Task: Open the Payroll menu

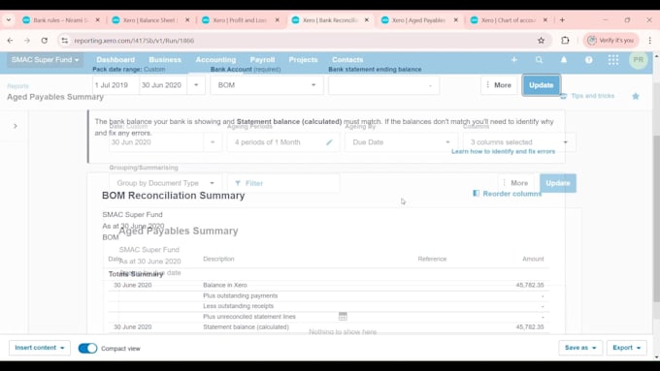Action: [x=262, y=60]
